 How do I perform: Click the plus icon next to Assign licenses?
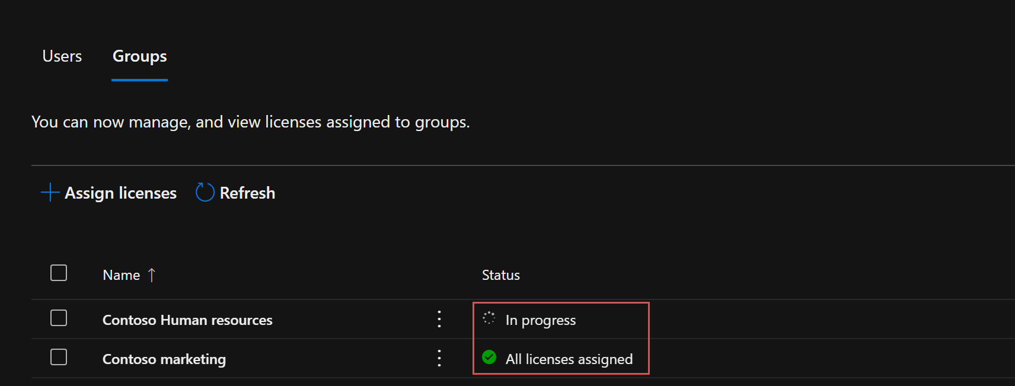coord(50,192)
